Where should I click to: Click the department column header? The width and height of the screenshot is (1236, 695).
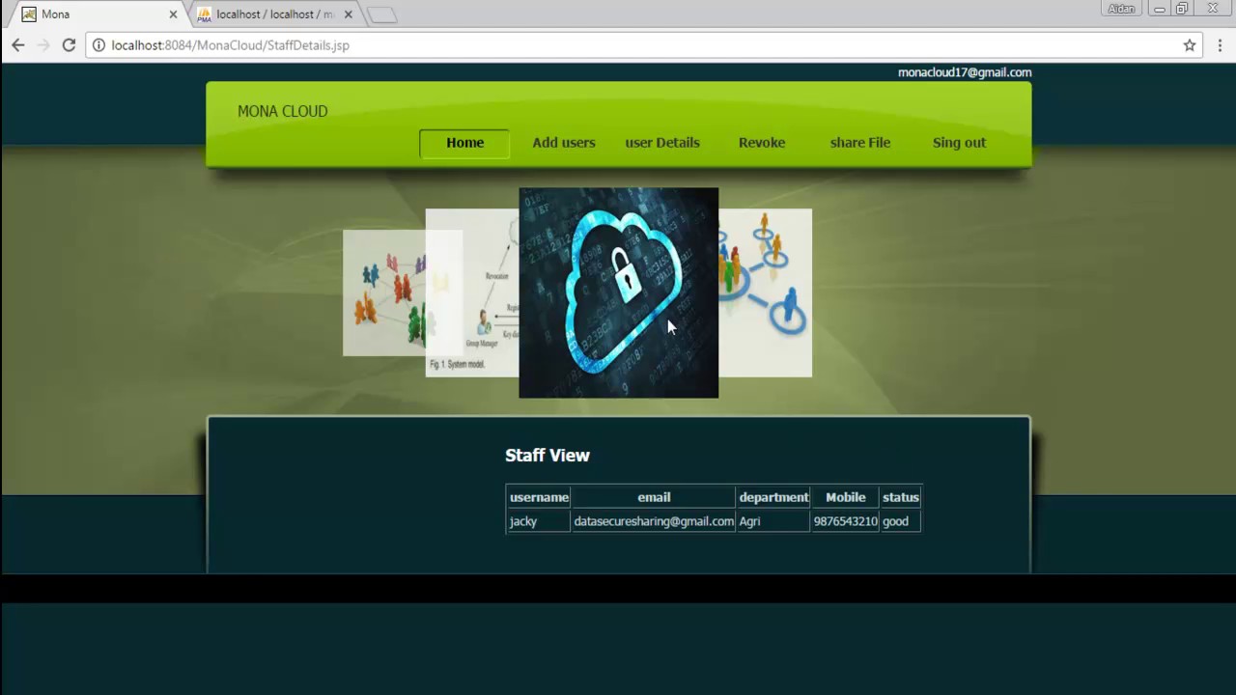tap(773, 497)
